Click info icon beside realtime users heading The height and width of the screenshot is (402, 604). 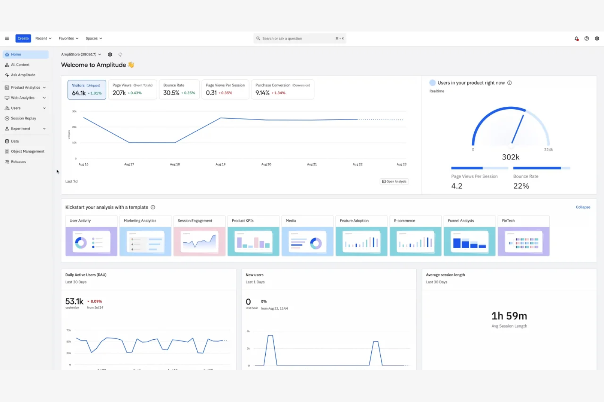[x=509, y=83]
